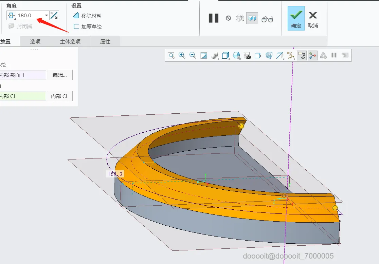The width and height of the screenshot is (379, 264).
Task: Open the 属性 tab
Action: pos(105,42)
